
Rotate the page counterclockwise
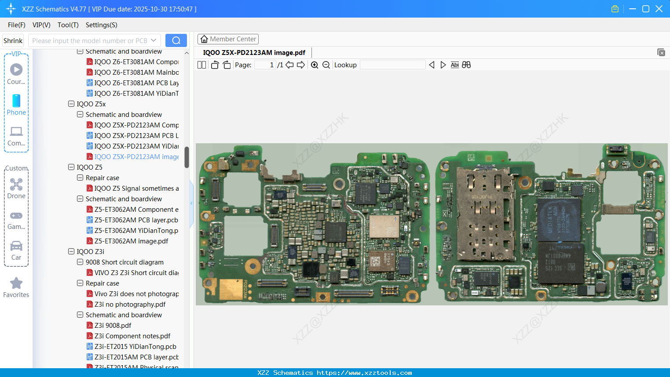point(215,65)
